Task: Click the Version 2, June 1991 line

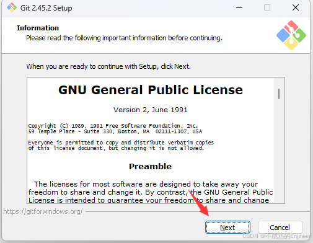Action: [150, 110]
